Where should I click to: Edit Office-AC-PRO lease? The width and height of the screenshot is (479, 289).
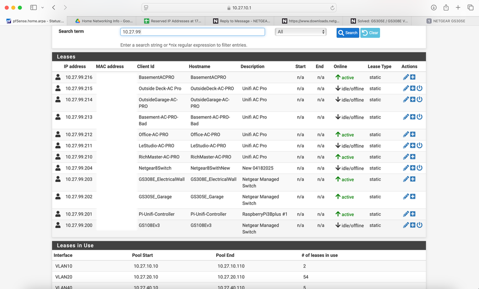pos(406,134)
